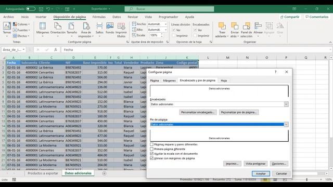Open the Fuentes theme dropdown

pos(21,30)
